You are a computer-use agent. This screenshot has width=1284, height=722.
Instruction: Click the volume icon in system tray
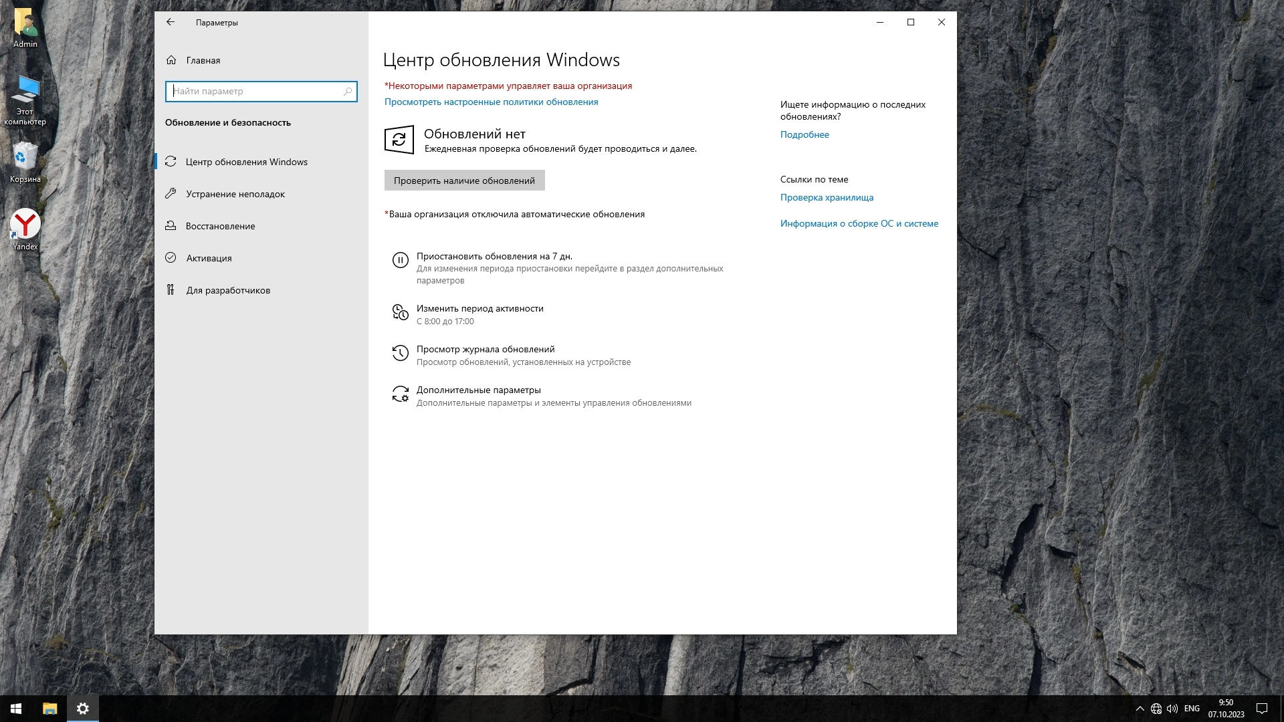tap(1172, 709)
